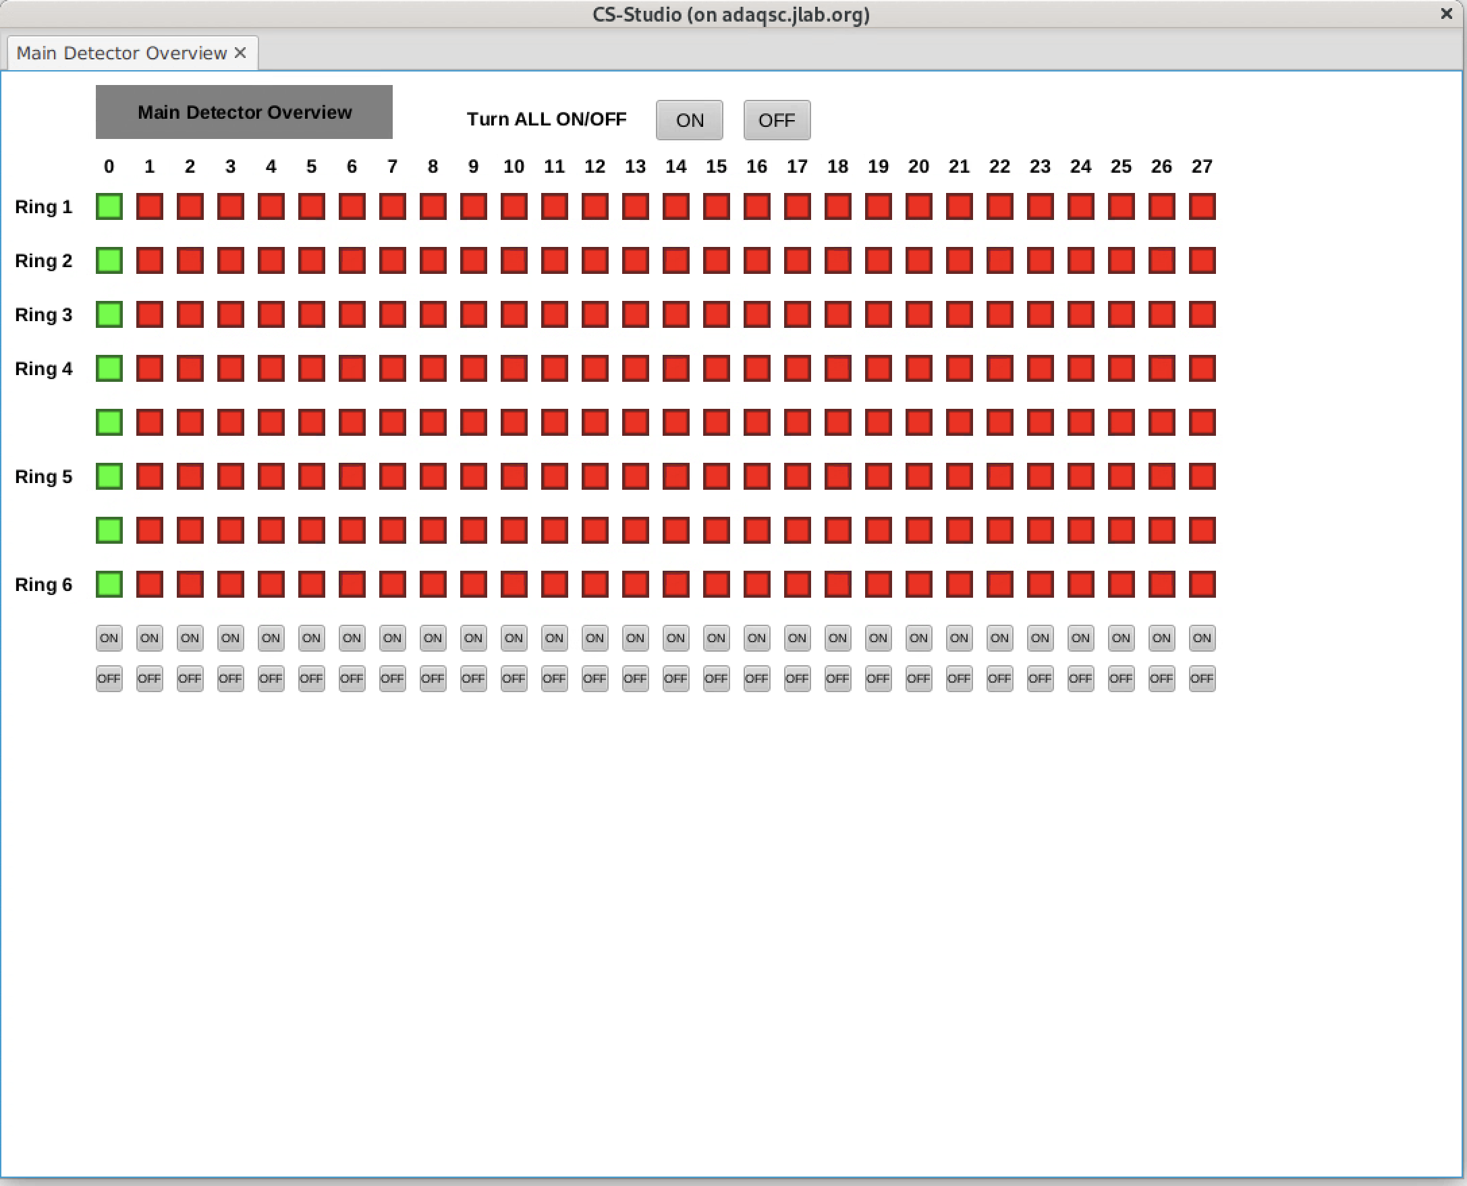Click the gray Main Detector Overview header
The width and height of the screenshot is (1467, 1186).
244,112
